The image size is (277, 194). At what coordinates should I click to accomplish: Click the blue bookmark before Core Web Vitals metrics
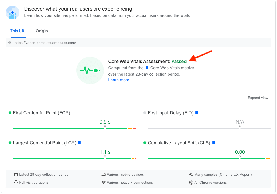click(147, 68)
